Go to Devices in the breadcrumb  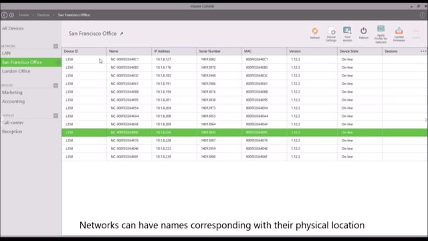click(43, 15)
